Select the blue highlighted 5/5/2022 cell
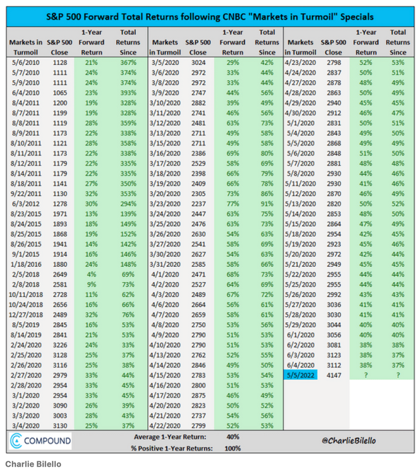This screenshot has height=472, width=420. click(x=299, y=375)
